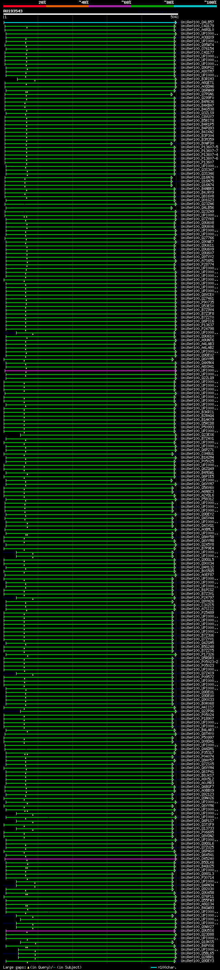Select entry UniRef100_P13607-6

click(199, 159)
